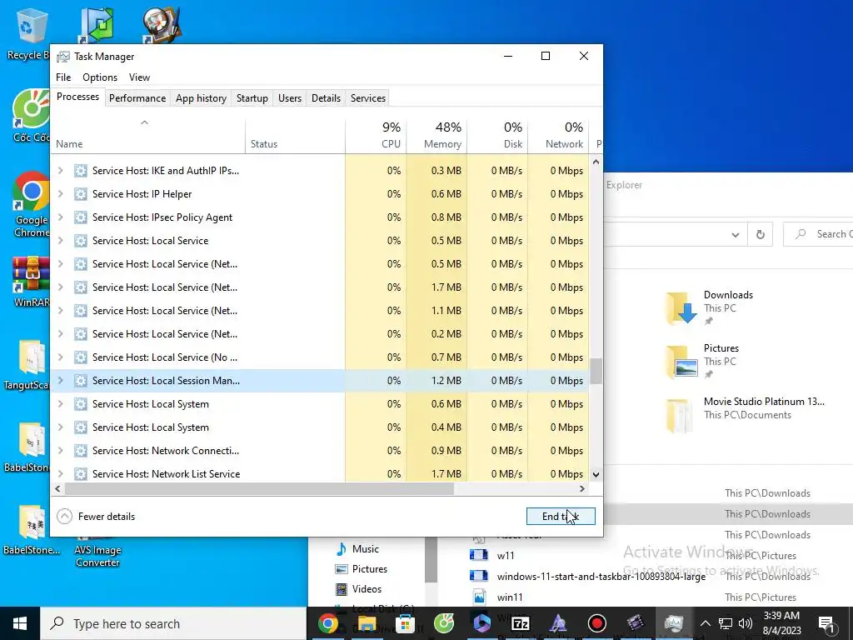
Task: Show hidden system tray icons
Action: click(705, 623)
